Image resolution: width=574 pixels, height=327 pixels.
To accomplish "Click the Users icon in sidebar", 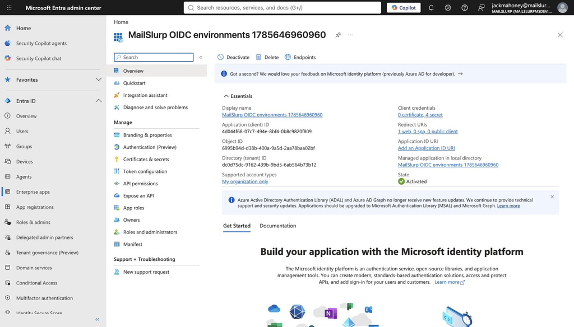I will (8, 131).
